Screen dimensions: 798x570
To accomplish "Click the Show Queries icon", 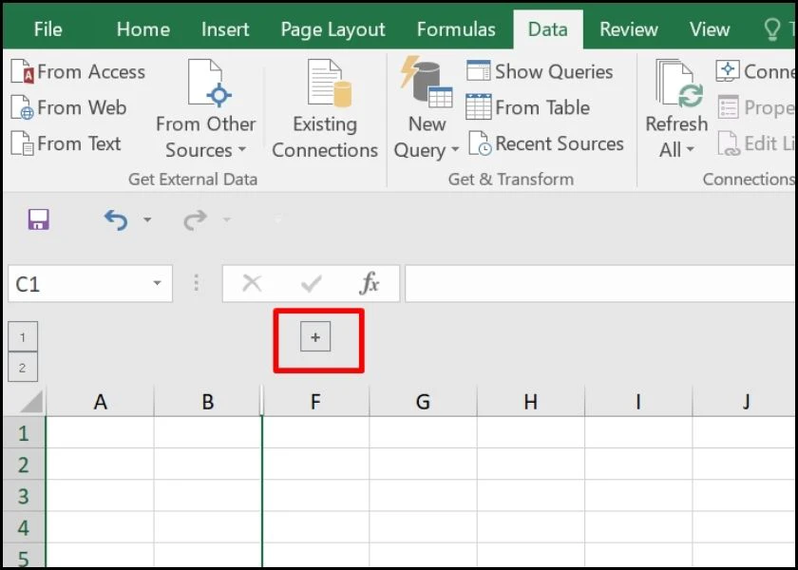I will pyautogui.click(x=479, y=71).
